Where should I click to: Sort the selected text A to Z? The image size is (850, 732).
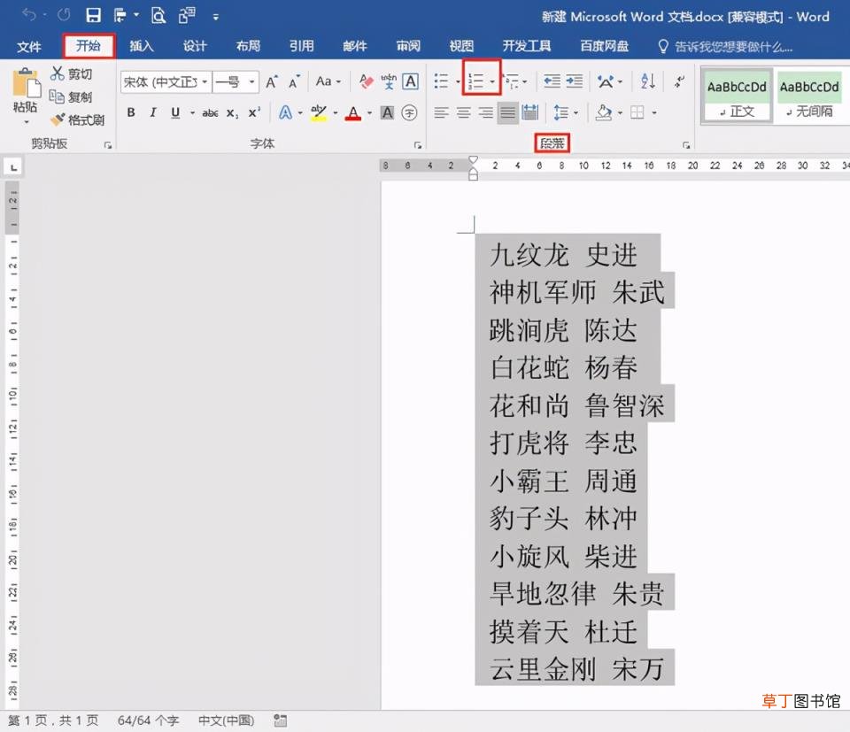point(648,81)
